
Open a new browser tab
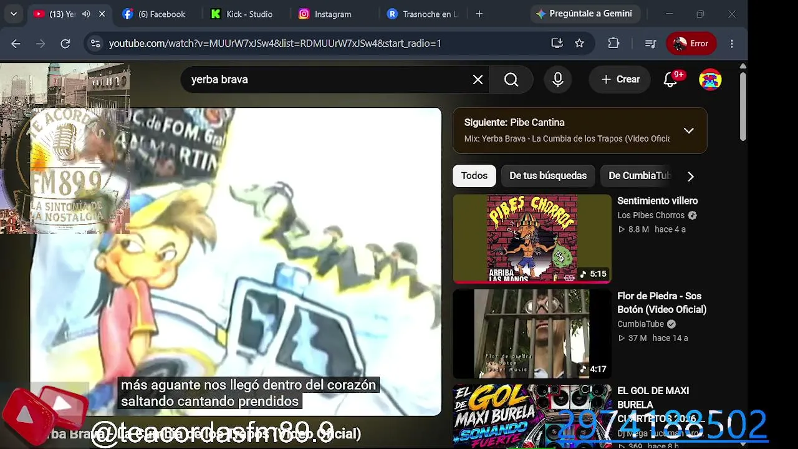click(x=479, y=14)
